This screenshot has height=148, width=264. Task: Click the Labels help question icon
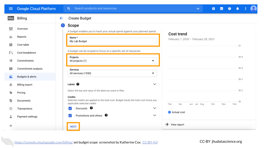point(78,84)
